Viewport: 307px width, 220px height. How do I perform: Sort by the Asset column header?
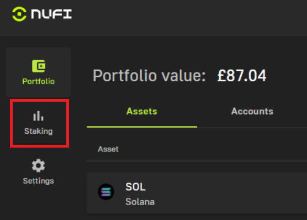pyautogui.click(x=108, y=149)
